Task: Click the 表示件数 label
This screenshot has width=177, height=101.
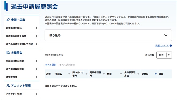Action: point(150,55)
